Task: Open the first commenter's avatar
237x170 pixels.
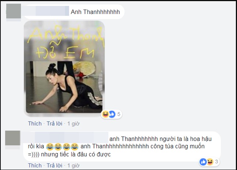Action: pos(14,11)
